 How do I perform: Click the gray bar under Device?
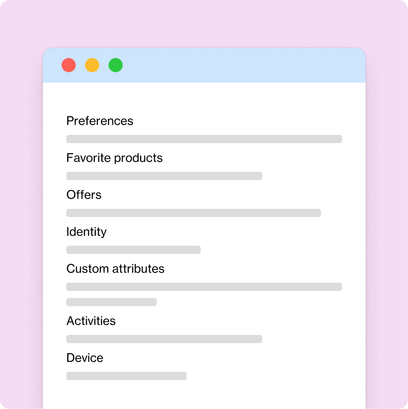pyautogui.click(x=126, y=376)
